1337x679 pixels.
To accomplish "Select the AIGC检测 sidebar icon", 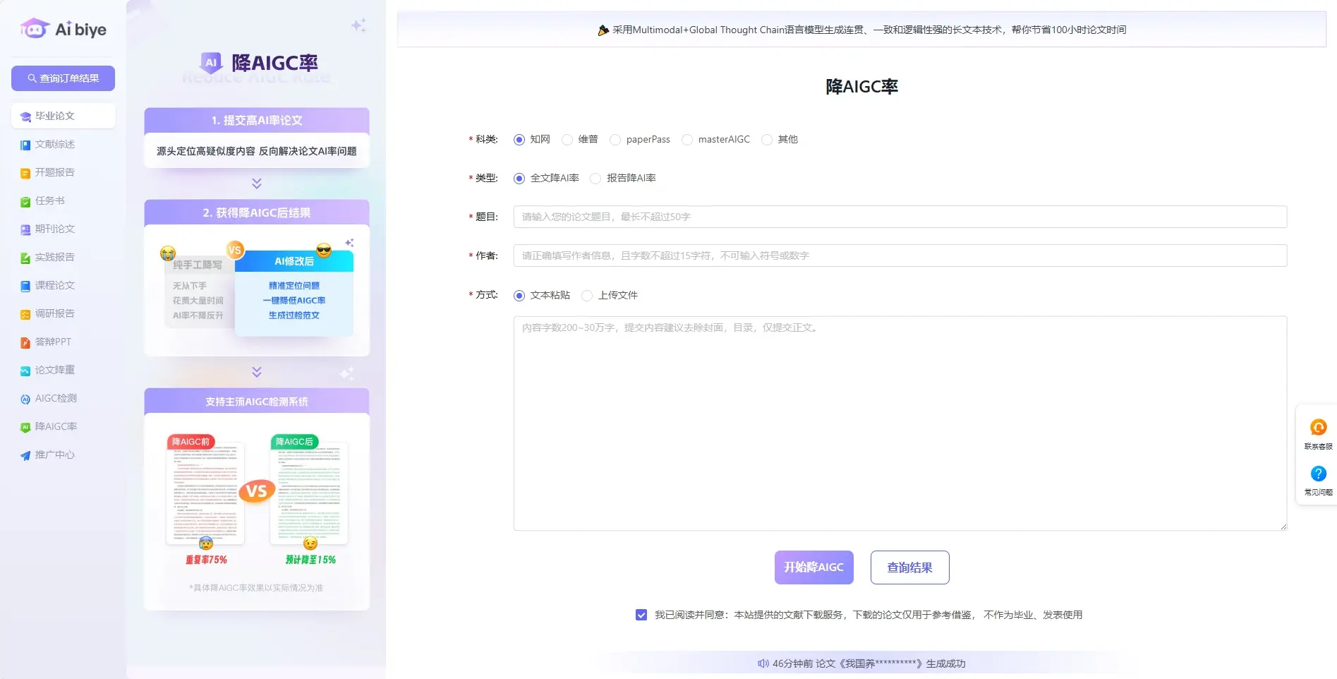I will pos(55,398).
